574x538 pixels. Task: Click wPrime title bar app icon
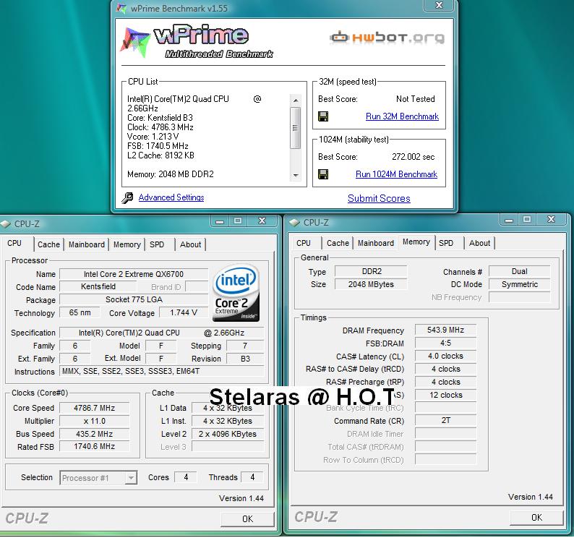tap(121, 8)
